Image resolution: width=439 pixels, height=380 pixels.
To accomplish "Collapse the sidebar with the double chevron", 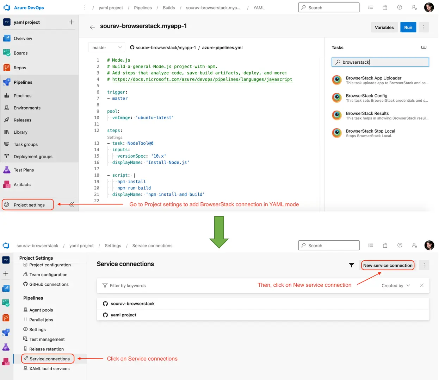I will click(72, 205).
